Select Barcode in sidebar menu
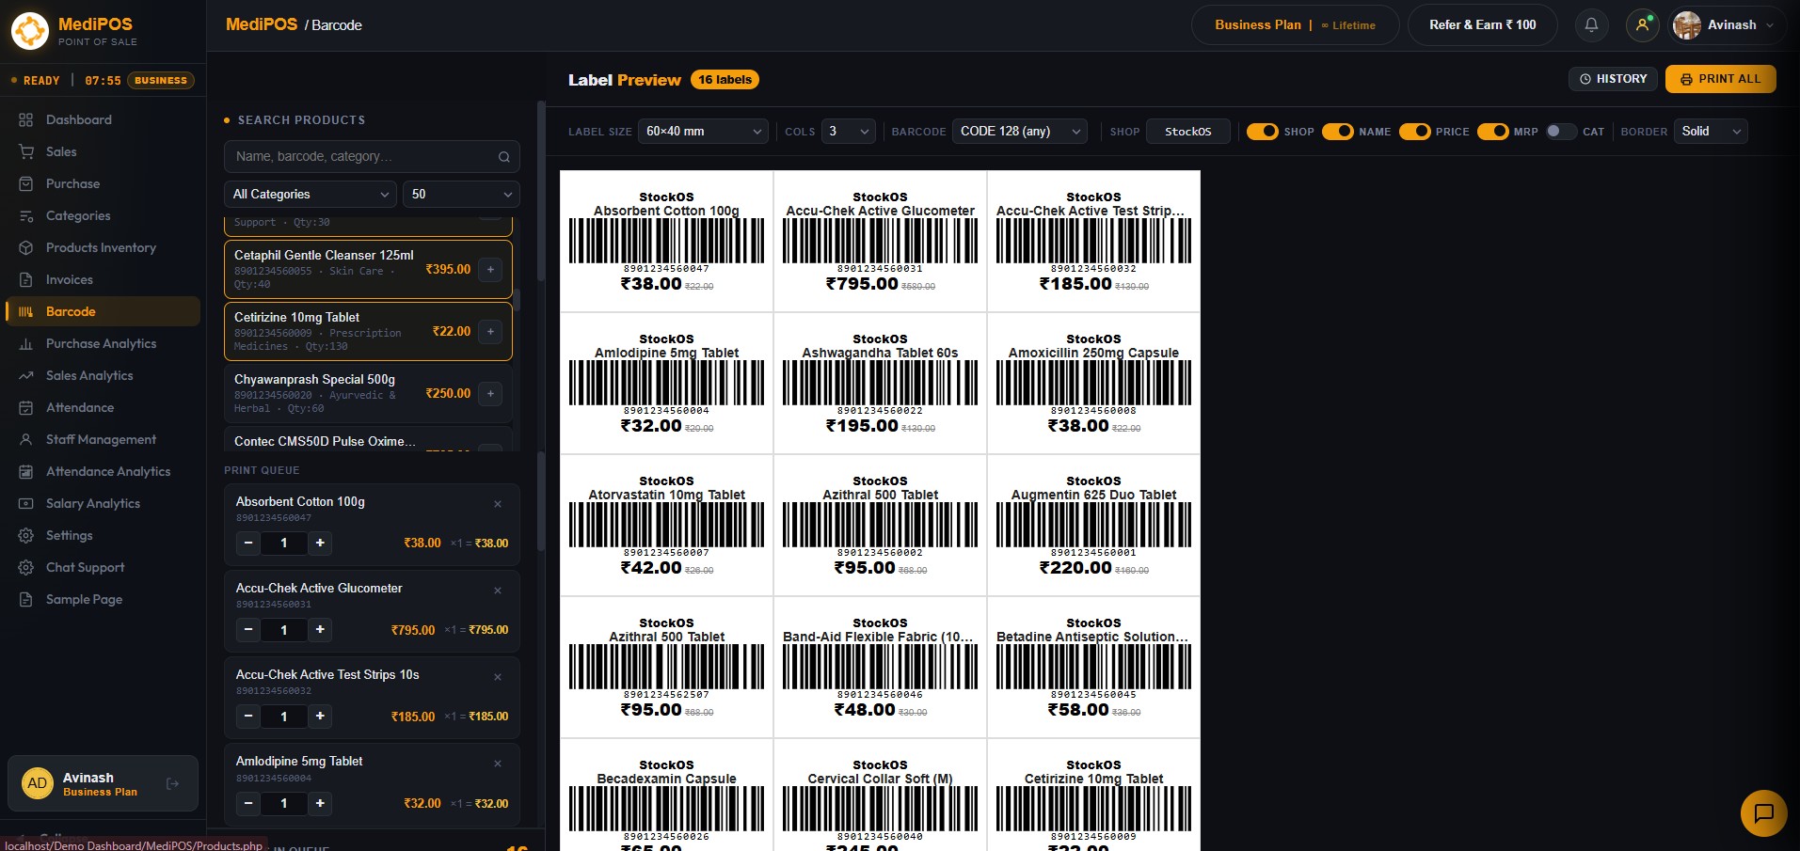The width and height of the screenshot is (1800, 851). tap(104, 311)
